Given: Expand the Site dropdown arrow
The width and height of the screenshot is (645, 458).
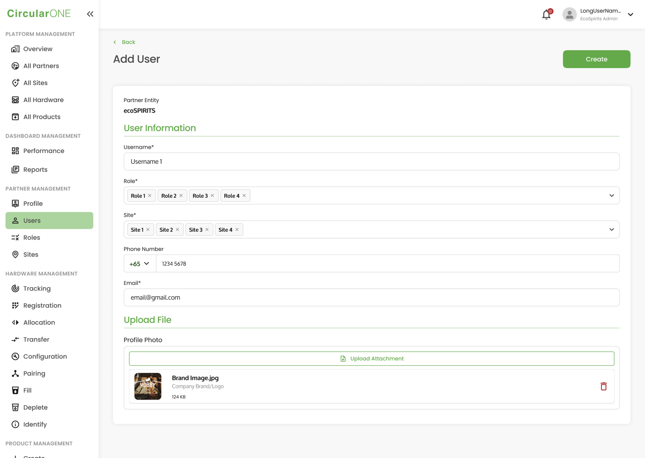Looking at the screenshot, I should point(611,230).
